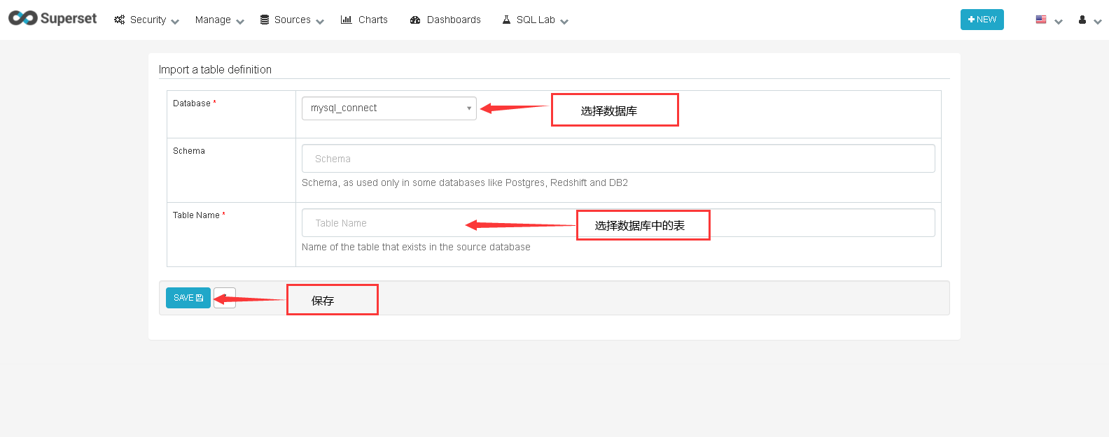This screenshot has width=1109, height=437.
Task: Click 'Name of the table that exists' hint
Action: (416, 247)
